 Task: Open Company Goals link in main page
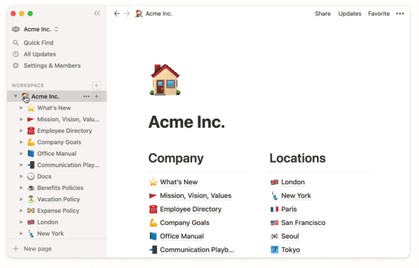tap(184, 223)
